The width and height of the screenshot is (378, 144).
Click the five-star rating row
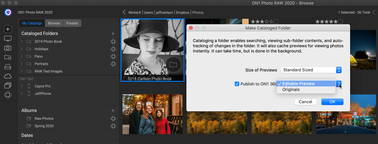pos(326,22)
